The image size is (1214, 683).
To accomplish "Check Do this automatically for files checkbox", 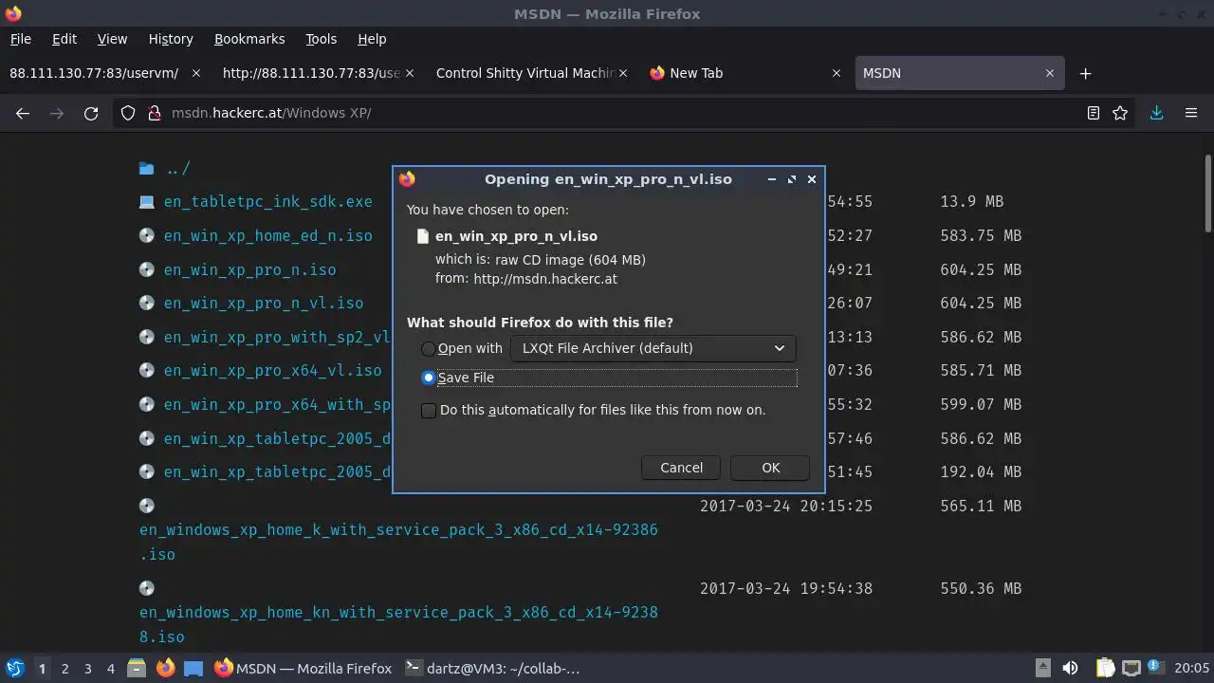I will (429, 410).
